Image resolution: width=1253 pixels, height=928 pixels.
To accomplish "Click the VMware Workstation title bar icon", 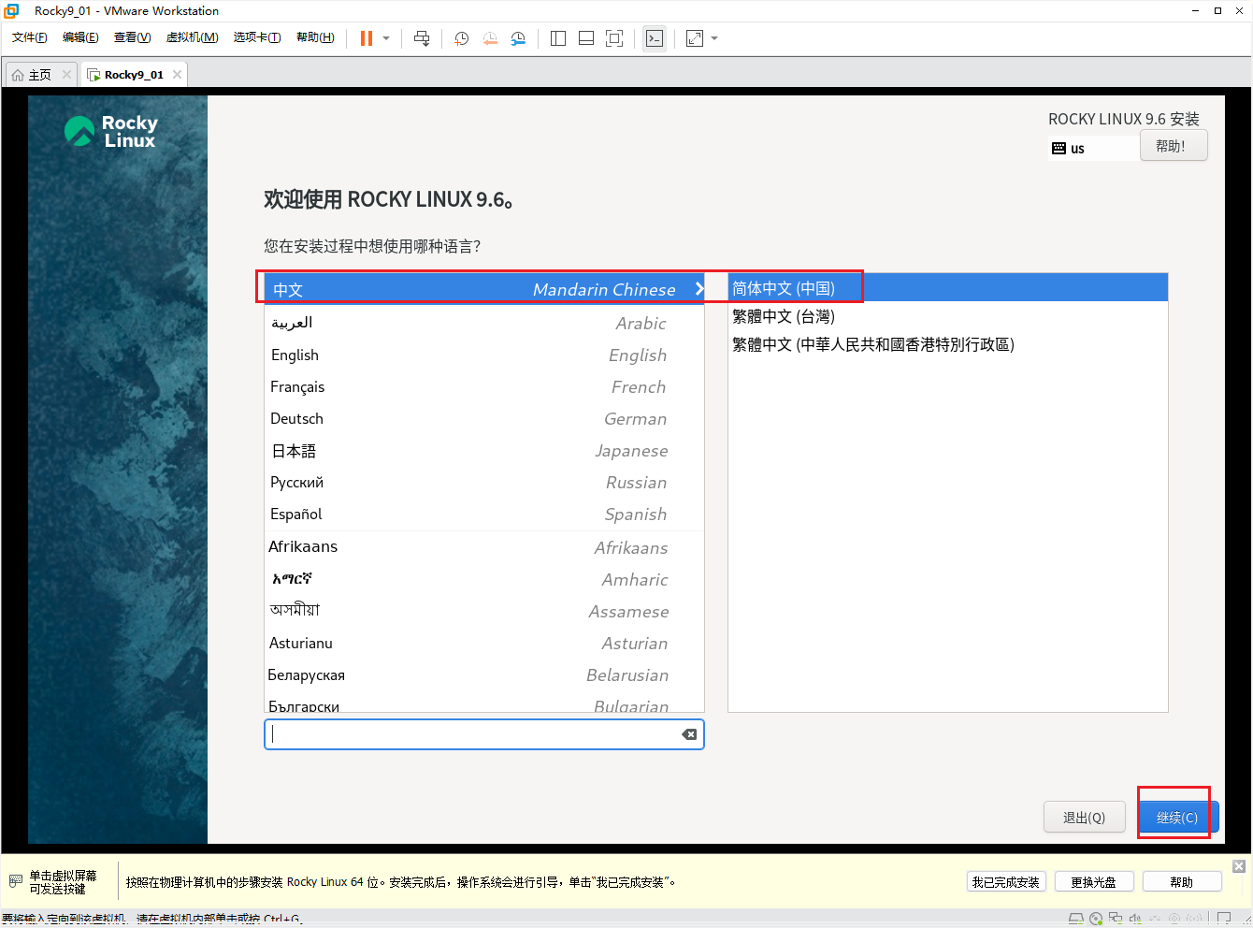I will [x=11, y=10].
